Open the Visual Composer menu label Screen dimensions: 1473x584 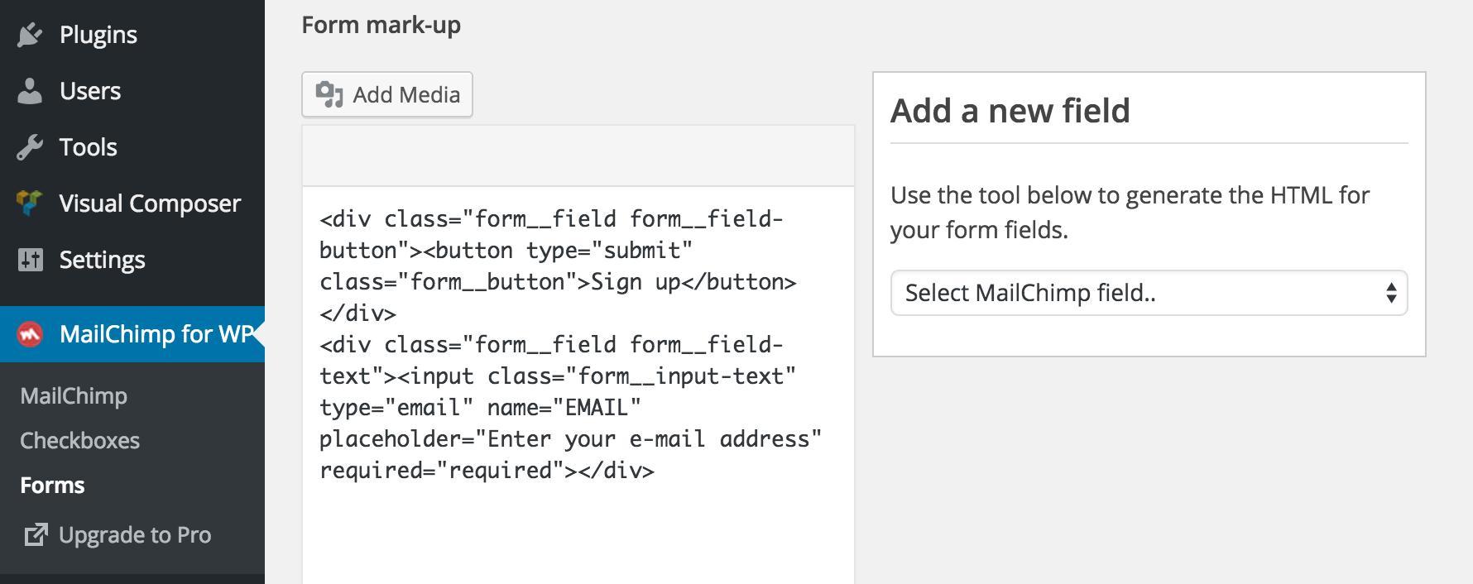click(150, 203)
